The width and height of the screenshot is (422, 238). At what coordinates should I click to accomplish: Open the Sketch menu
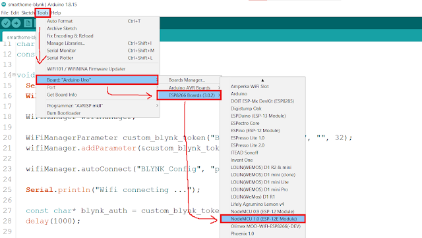(x=28, y=12)
